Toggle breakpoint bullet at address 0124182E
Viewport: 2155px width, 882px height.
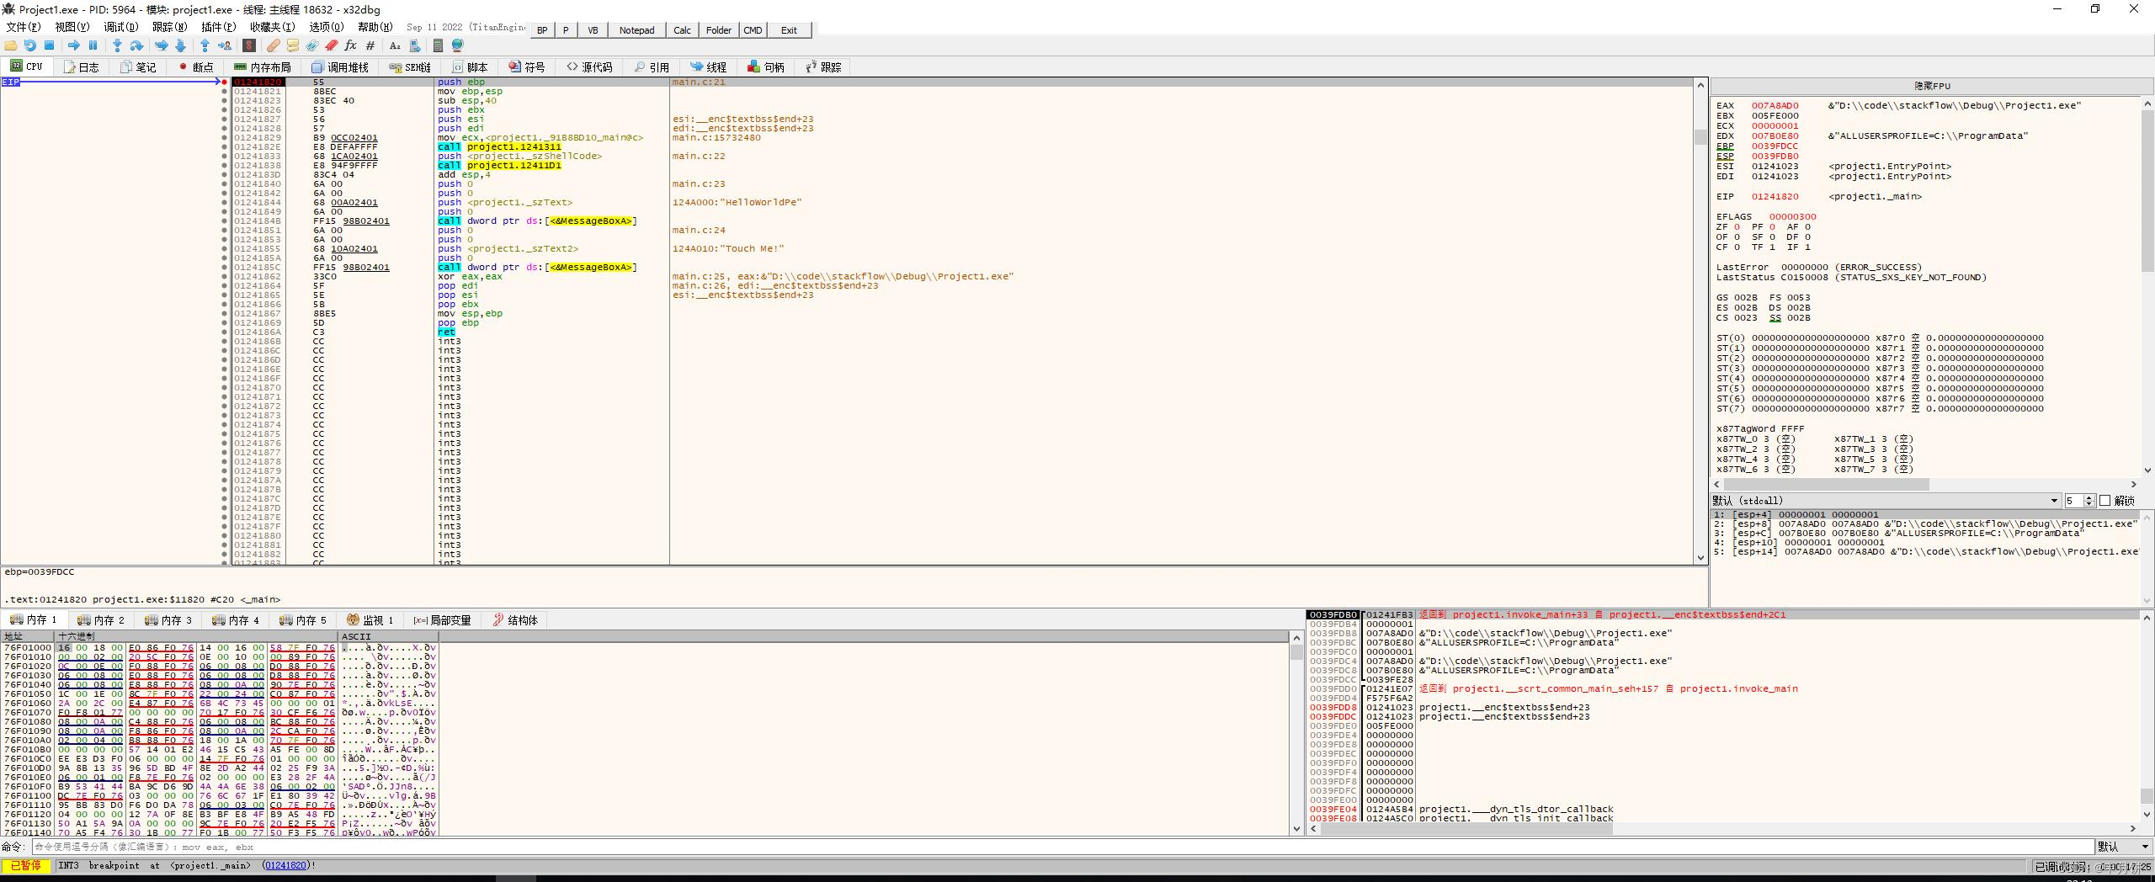225,147
